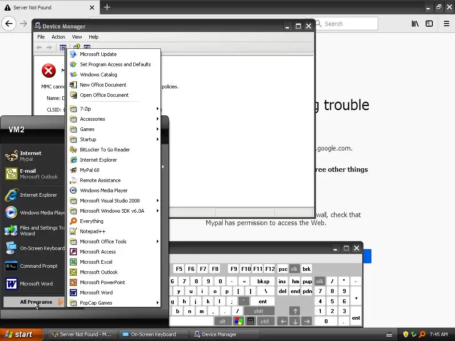Expand Microsoft Visual Studio 2008 folder

(114, 201)
